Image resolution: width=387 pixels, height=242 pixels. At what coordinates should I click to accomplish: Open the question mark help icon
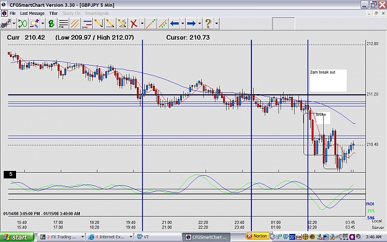click(208, 24)
